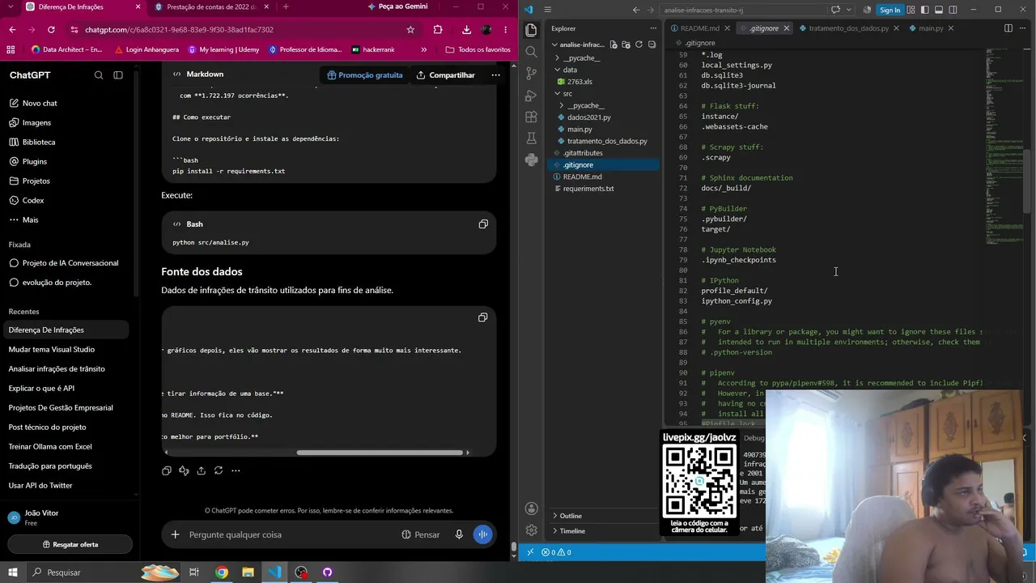Copy the ChatGPT response message
Screen dimensions: 1036x583
tap(167, 470)
